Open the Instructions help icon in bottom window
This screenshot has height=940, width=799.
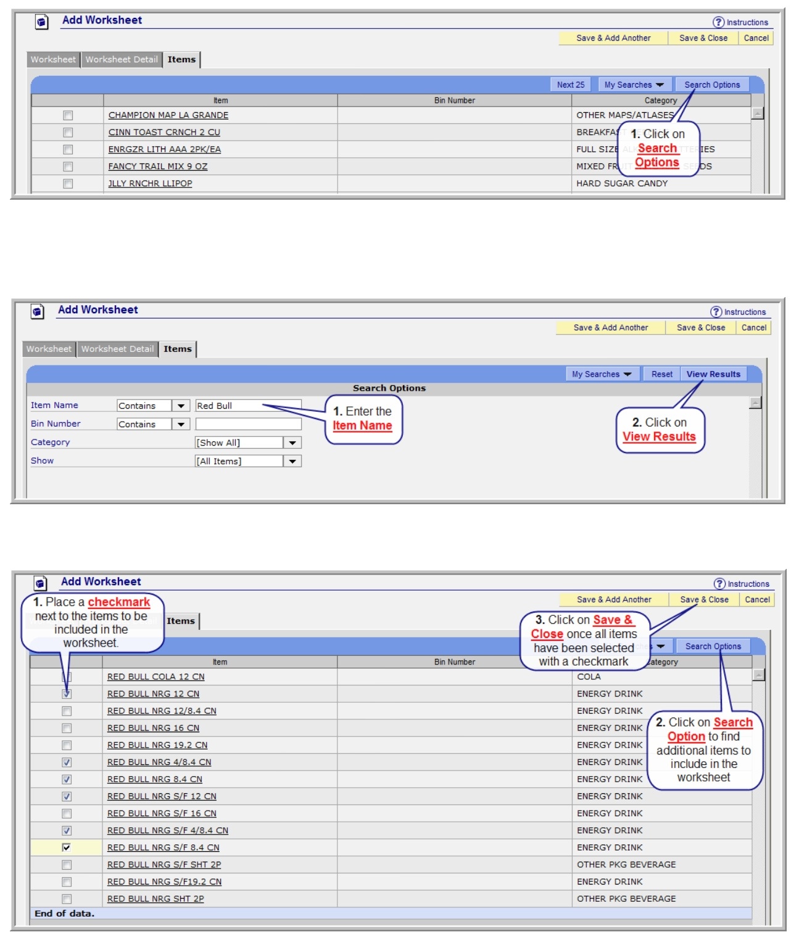(x=719, y=584)
